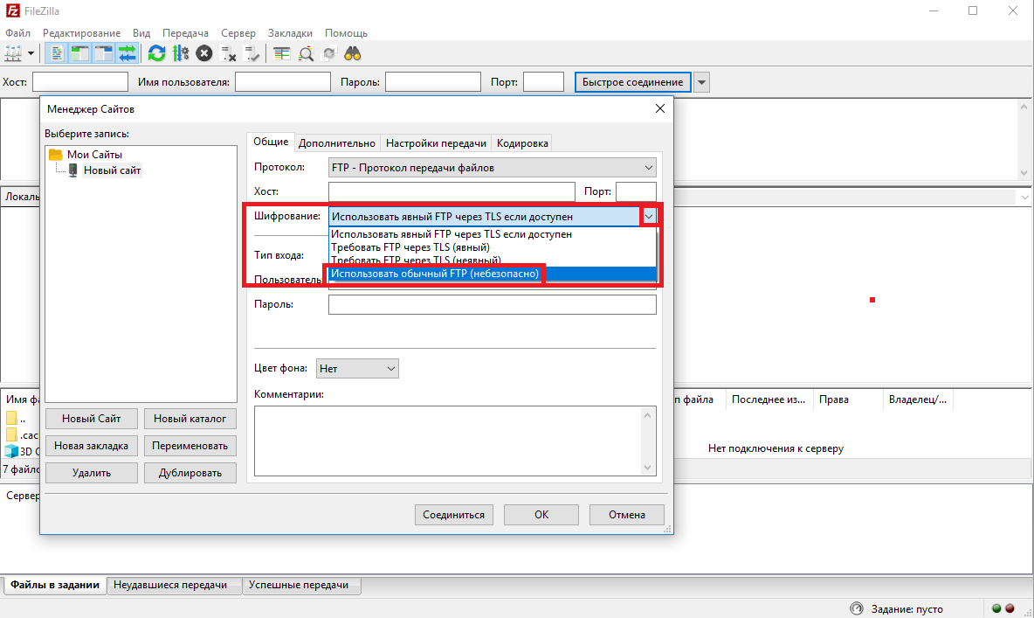Open the Цвет фона dropdown
Screen dimensions: 1034x618
click(x=357, y=368)
